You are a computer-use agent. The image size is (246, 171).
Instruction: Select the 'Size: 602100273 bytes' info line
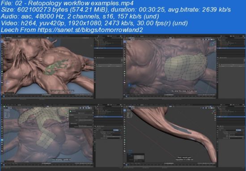pyautogui.click(x=116, y=10)
